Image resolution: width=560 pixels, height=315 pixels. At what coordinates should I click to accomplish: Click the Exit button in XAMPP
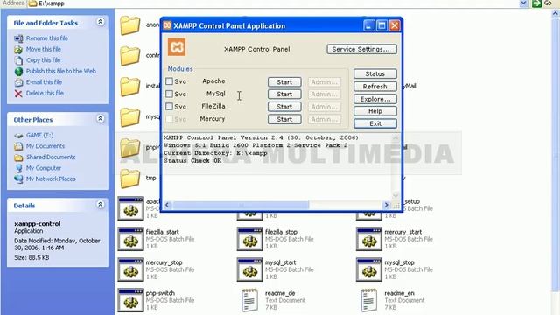point(375,123)
